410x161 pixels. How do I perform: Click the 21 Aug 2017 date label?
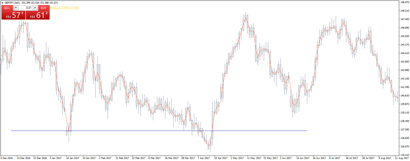(402, 158)
